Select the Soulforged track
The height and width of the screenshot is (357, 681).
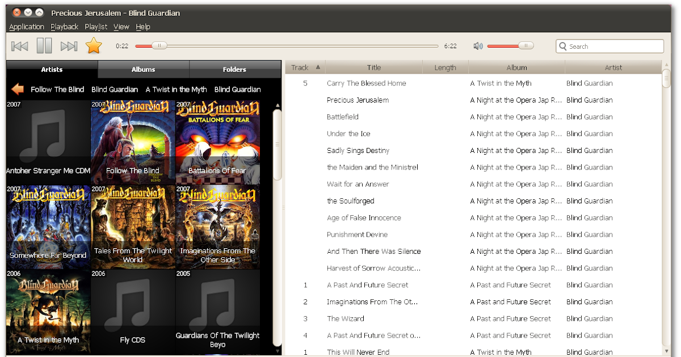pos(474,201)
